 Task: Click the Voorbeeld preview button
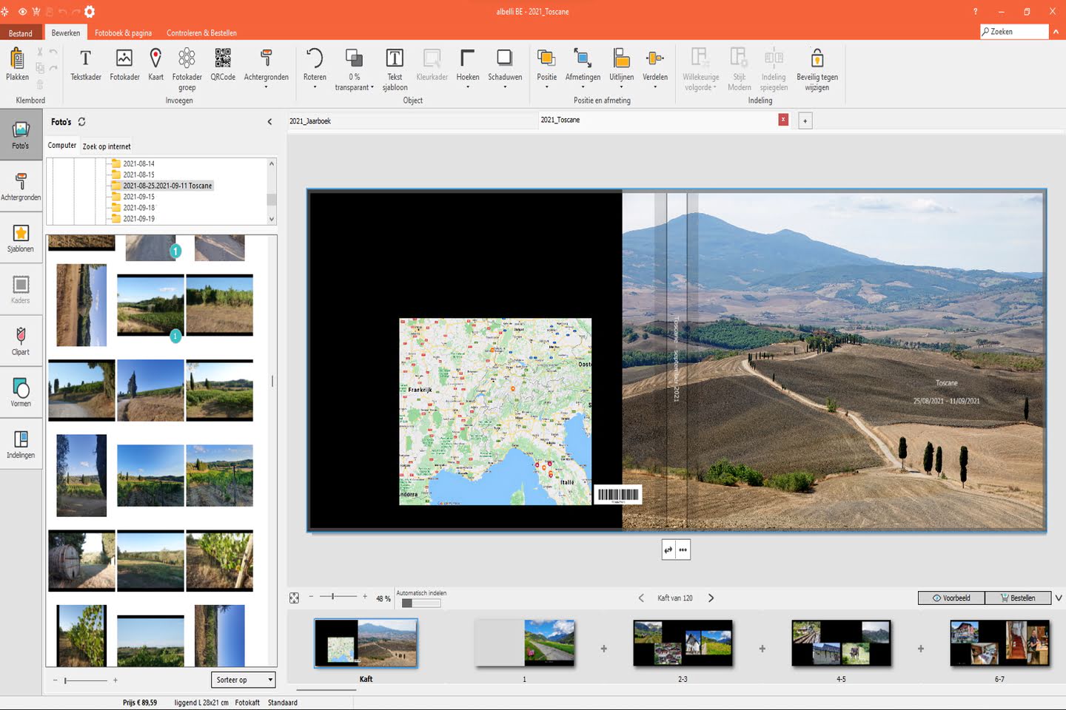951,598
